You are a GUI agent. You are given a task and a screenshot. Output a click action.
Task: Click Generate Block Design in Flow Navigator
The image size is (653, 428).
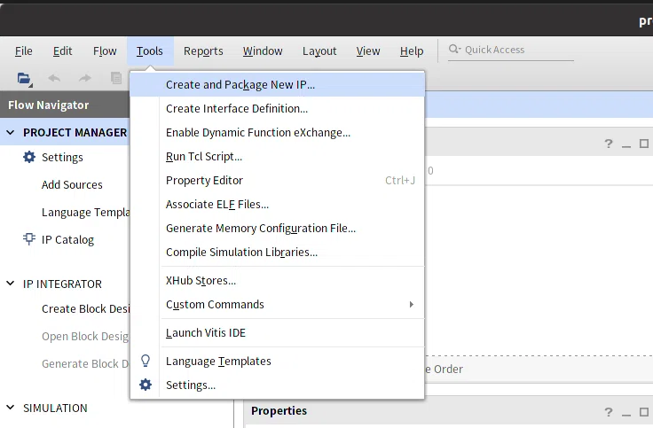tap(85, 363)
